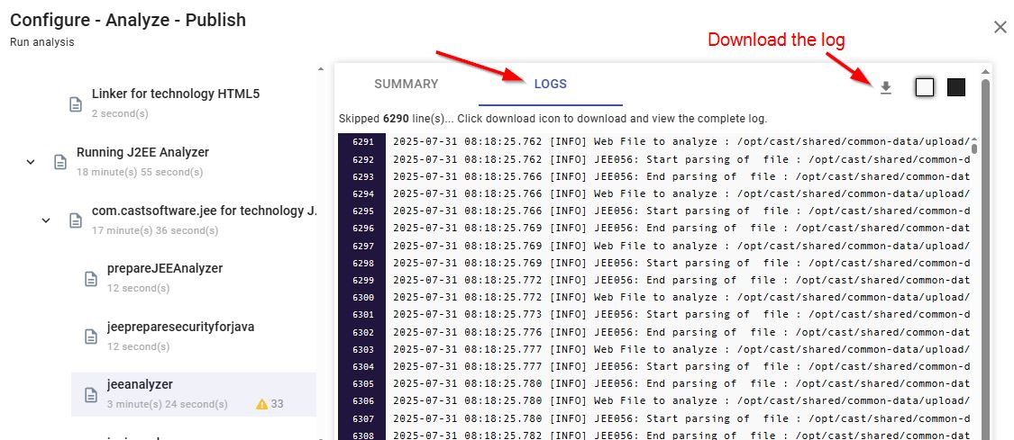This screenshot has height=440, width=1014.
Task: Collapse the com.castsoftware.jee technology node
Action: coord(46,220)
